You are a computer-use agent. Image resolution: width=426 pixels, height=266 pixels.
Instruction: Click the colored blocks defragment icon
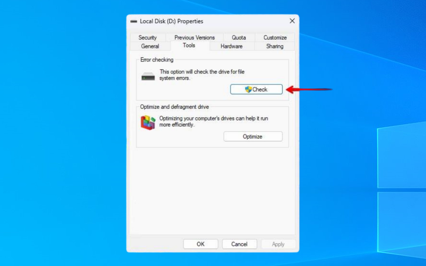coord(148,122)
